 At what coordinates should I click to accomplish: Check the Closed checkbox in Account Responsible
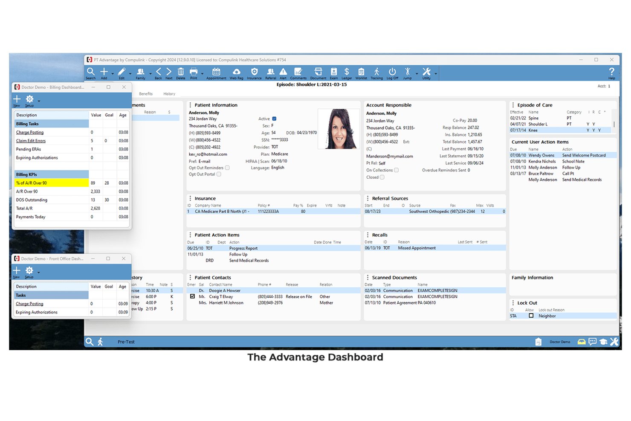point(382,177)
